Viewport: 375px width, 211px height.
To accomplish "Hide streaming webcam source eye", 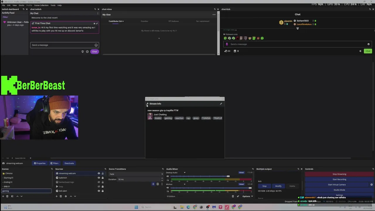I will coord(99,173).
